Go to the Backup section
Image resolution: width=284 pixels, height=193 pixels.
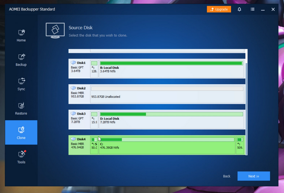click(21, 59)
